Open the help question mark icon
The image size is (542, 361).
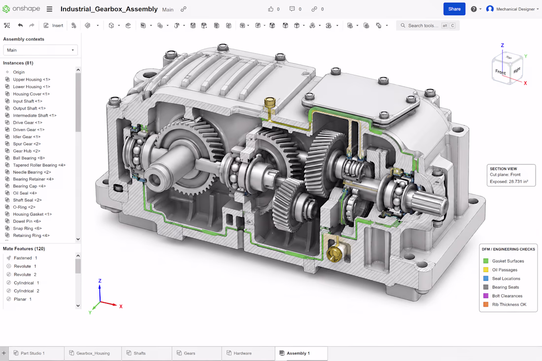474,9
